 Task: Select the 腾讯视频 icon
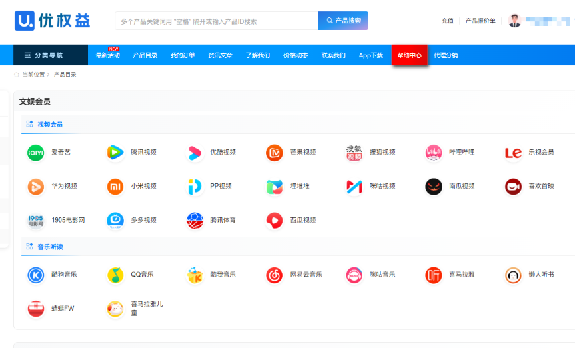(115, 153)
